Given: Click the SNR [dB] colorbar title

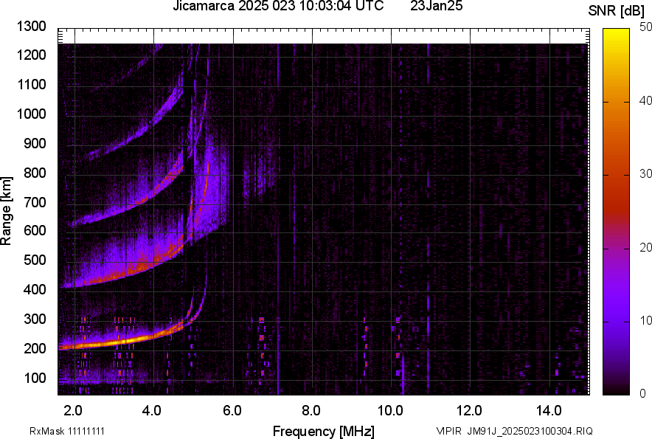Looking at the screenshot, I should point(617,10).
